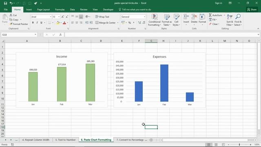The width and height of the screenshot is (261, 147).
Task: Apply percent style
Action: [x=130, y=23]
